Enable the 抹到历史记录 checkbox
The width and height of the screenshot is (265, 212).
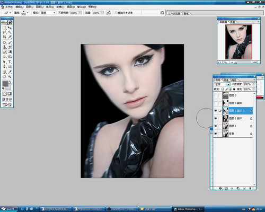(x=116, y=13)
